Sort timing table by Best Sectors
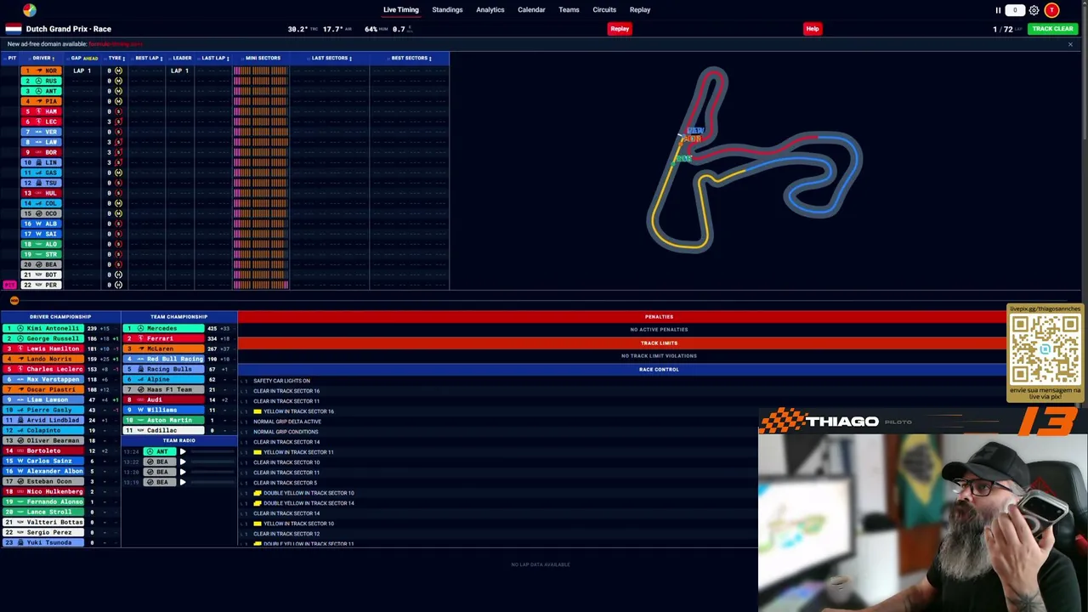Screen dimensions: 1088x612 coord(411,58)
